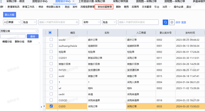Expand the 流程分类 dropdown
205x111 pixels.
tap(19, 31)
